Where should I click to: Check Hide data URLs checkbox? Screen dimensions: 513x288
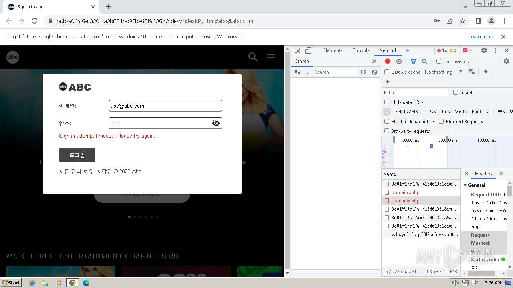387,102
